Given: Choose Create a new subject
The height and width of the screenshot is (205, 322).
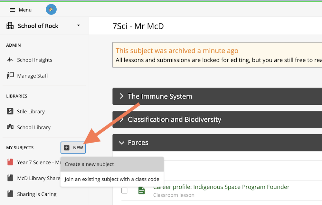Looking at the screenshot, I should [x=112, y=164].
